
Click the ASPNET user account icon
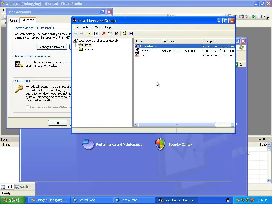137,51
